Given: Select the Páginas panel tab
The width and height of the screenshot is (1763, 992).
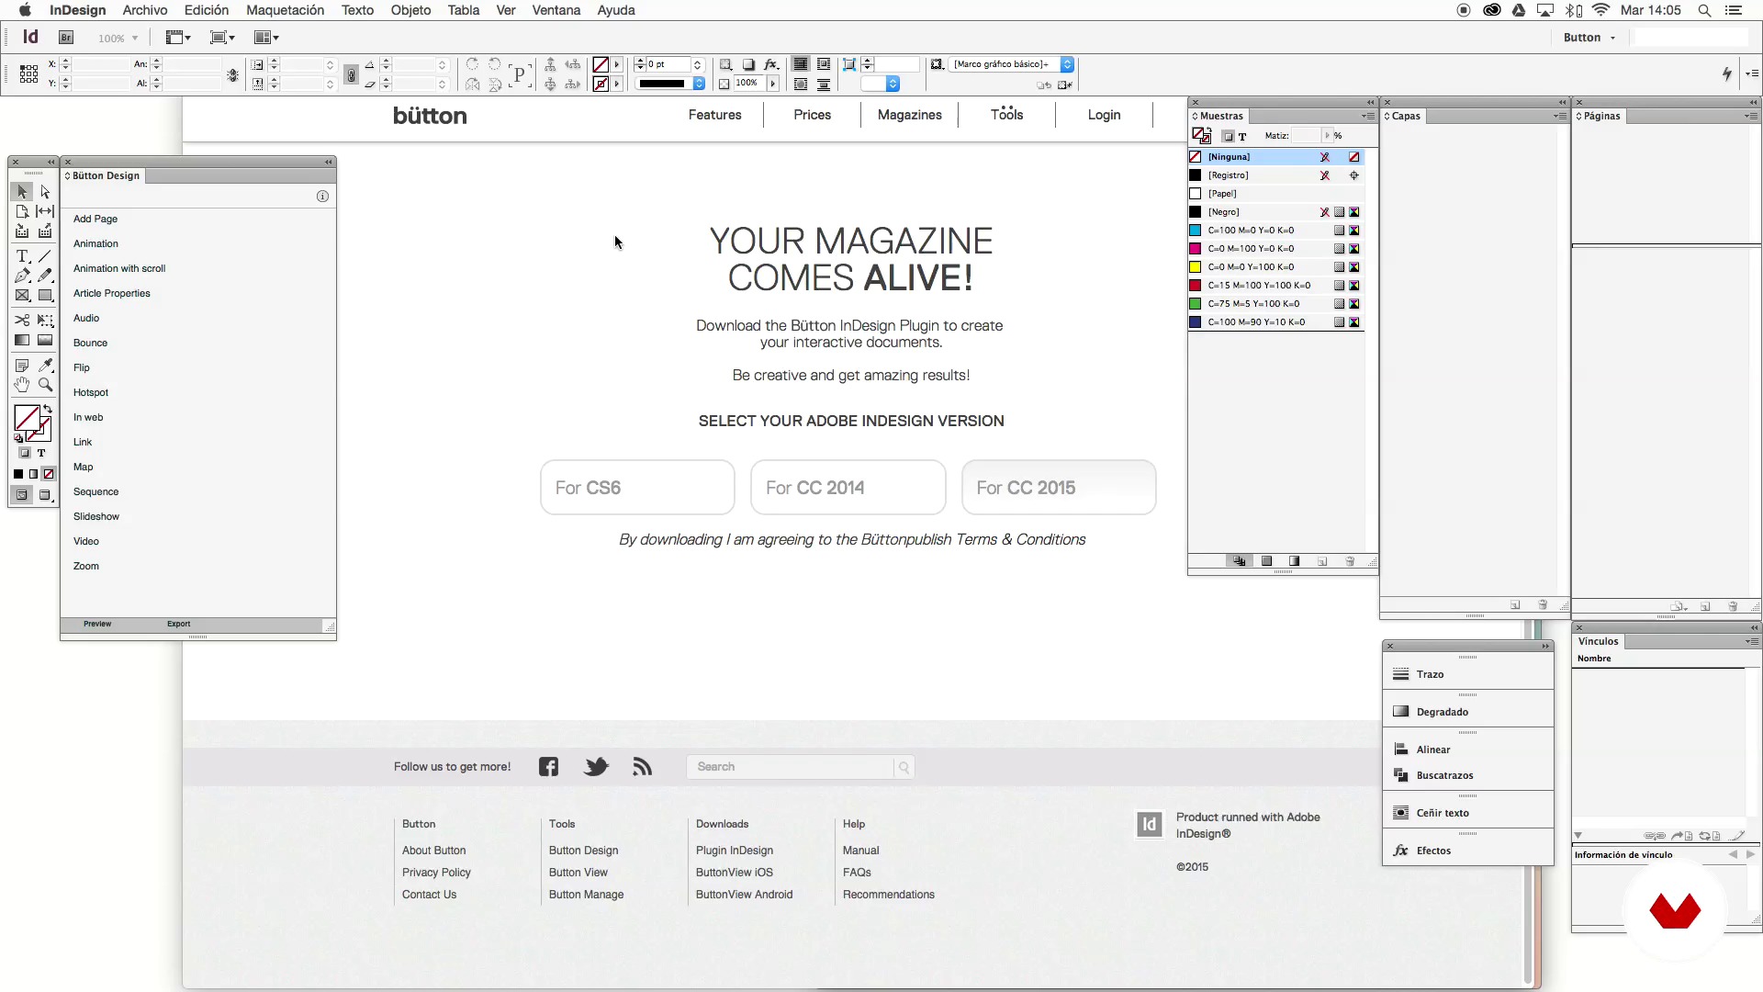Looking at the screenshot, I should pos(1599,116).
